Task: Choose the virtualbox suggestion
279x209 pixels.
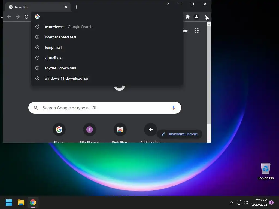Action: click(x=107, y=58)
